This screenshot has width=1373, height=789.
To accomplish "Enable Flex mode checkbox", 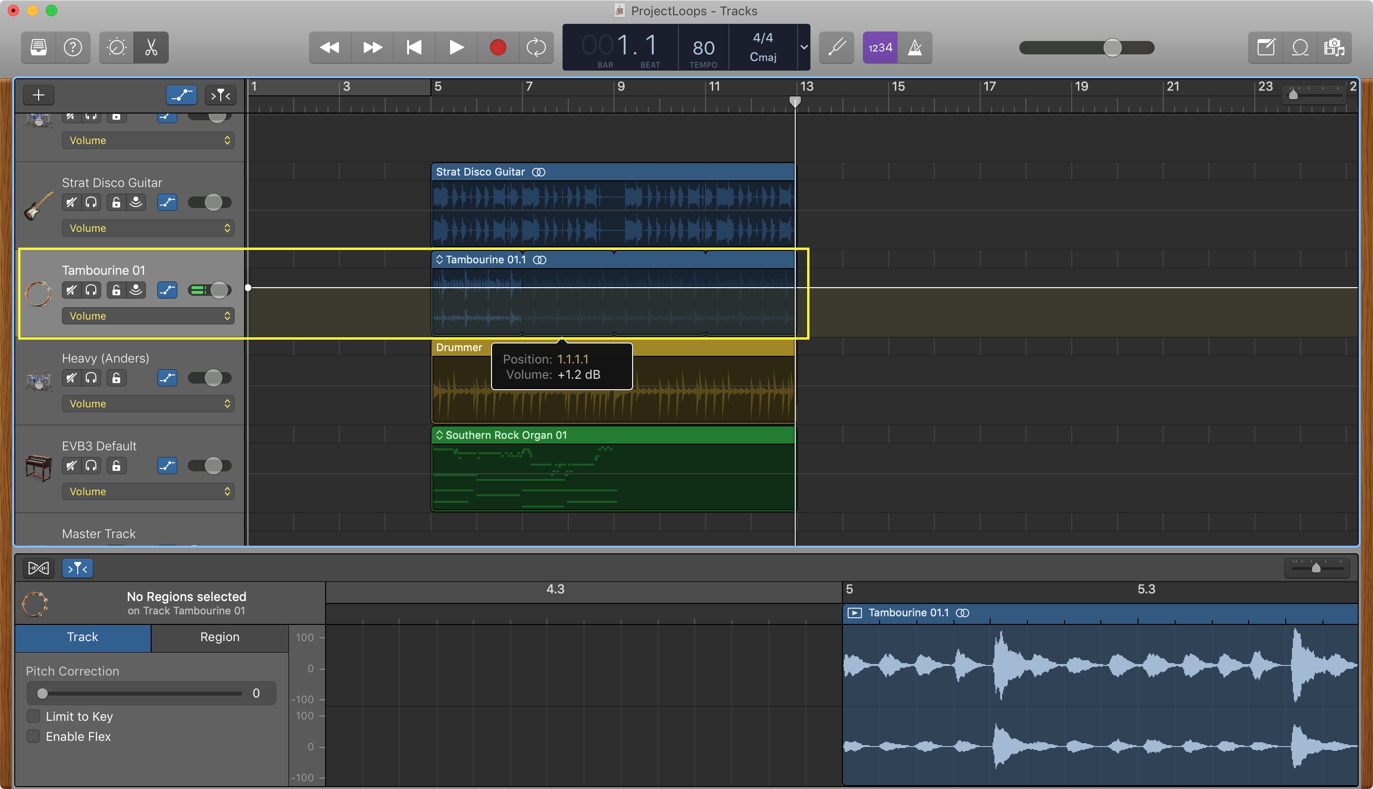I will coord(34,738).
